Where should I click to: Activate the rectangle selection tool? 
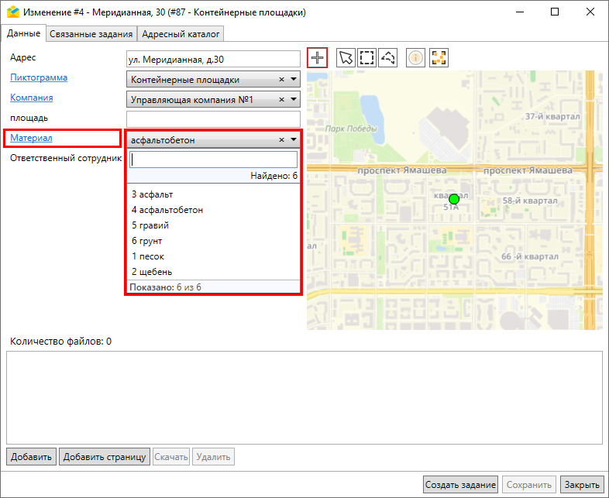[366, 58]
